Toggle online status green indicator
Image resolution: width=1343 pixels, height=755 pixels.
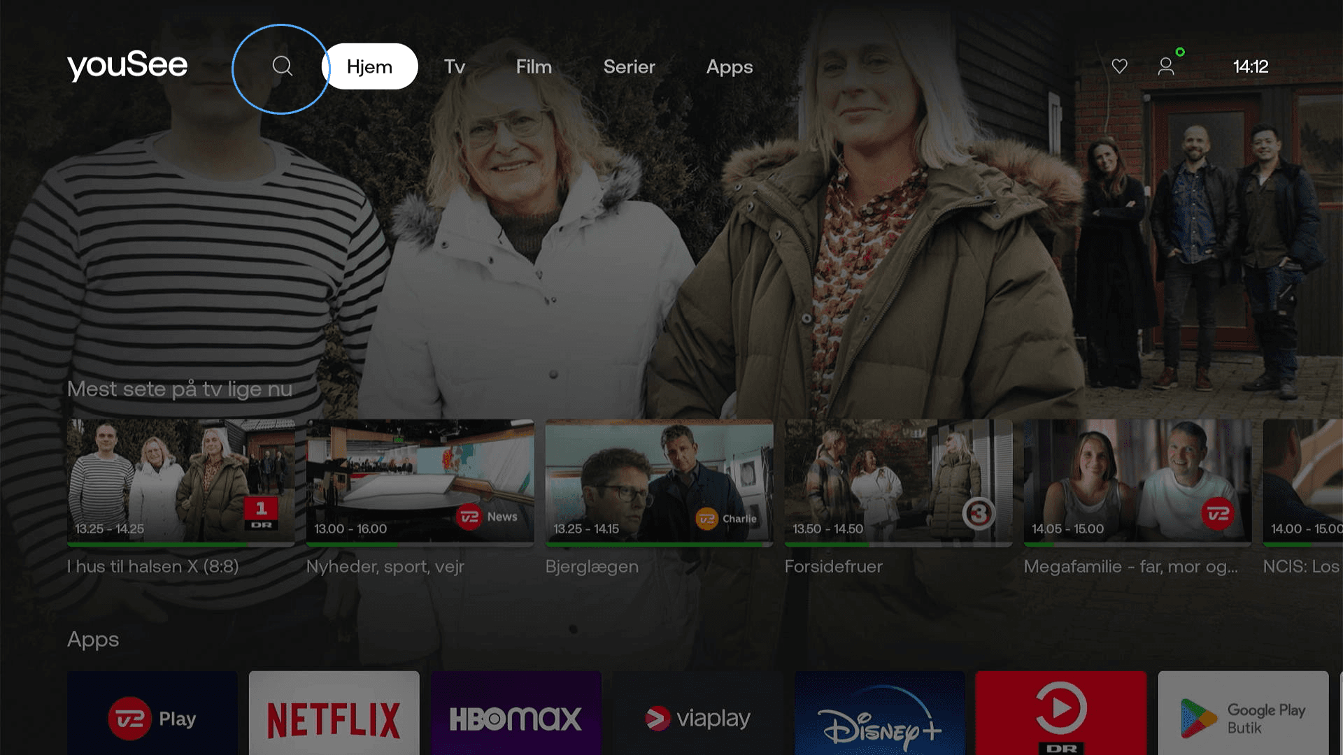(x=1179, y=52)
